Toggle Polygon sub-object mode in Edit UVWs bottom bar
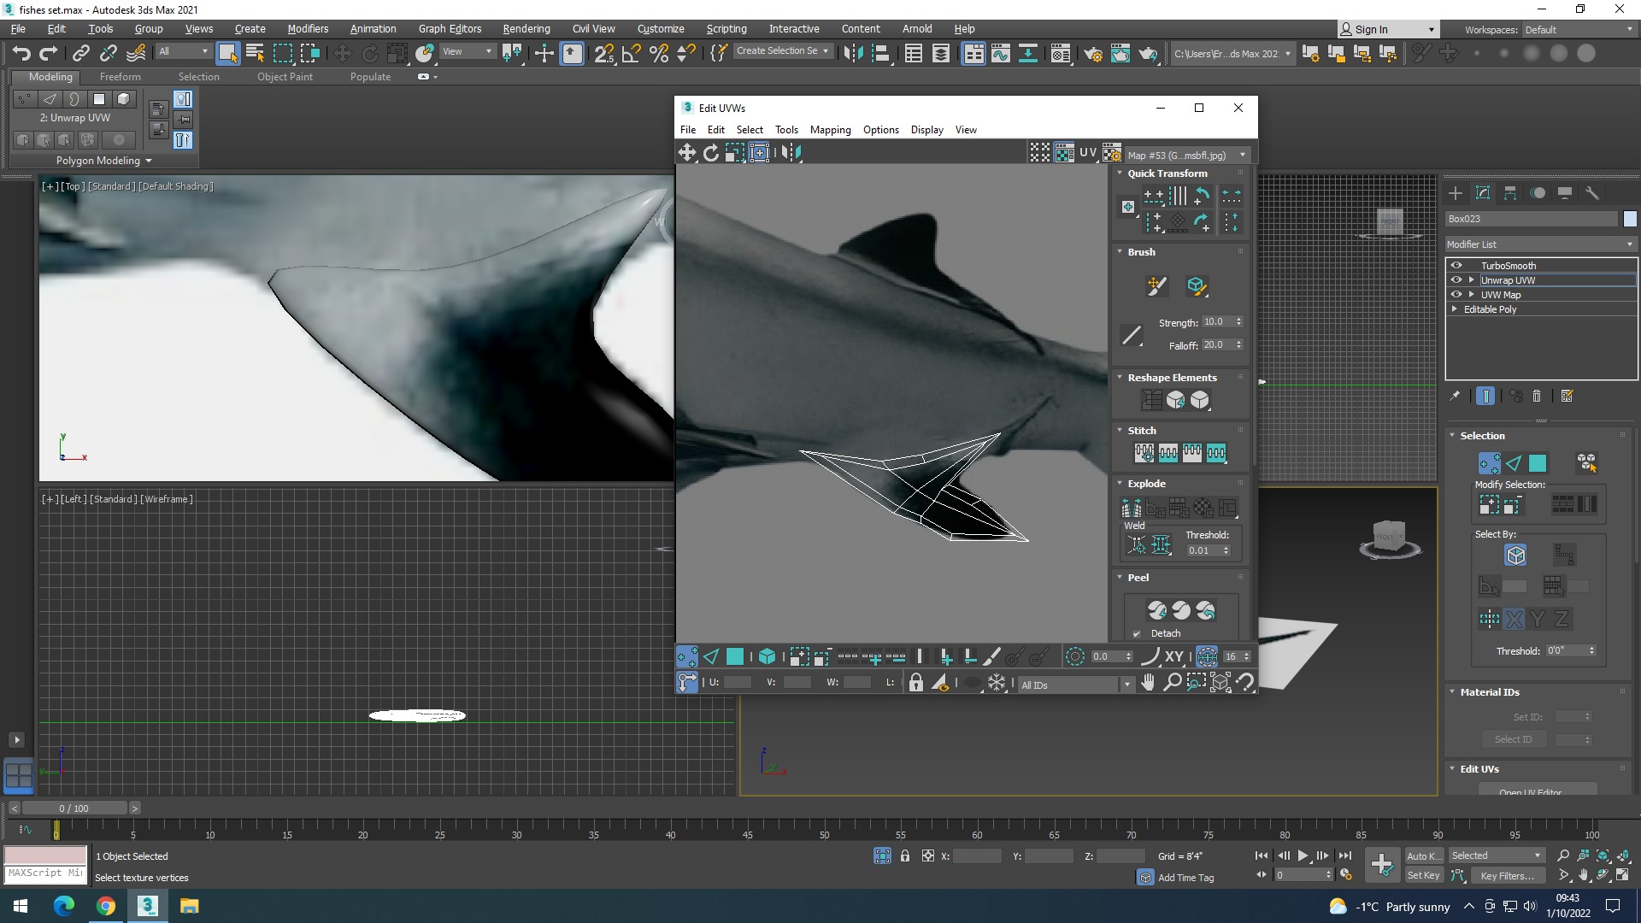 735,656
